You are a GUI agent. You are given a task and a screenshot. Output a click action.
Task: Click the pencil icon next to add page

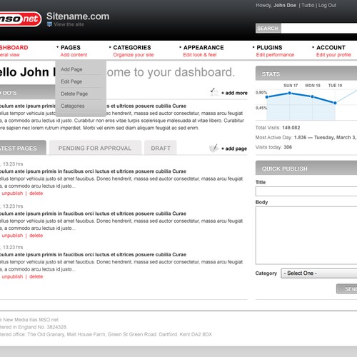tap(214, 148)
